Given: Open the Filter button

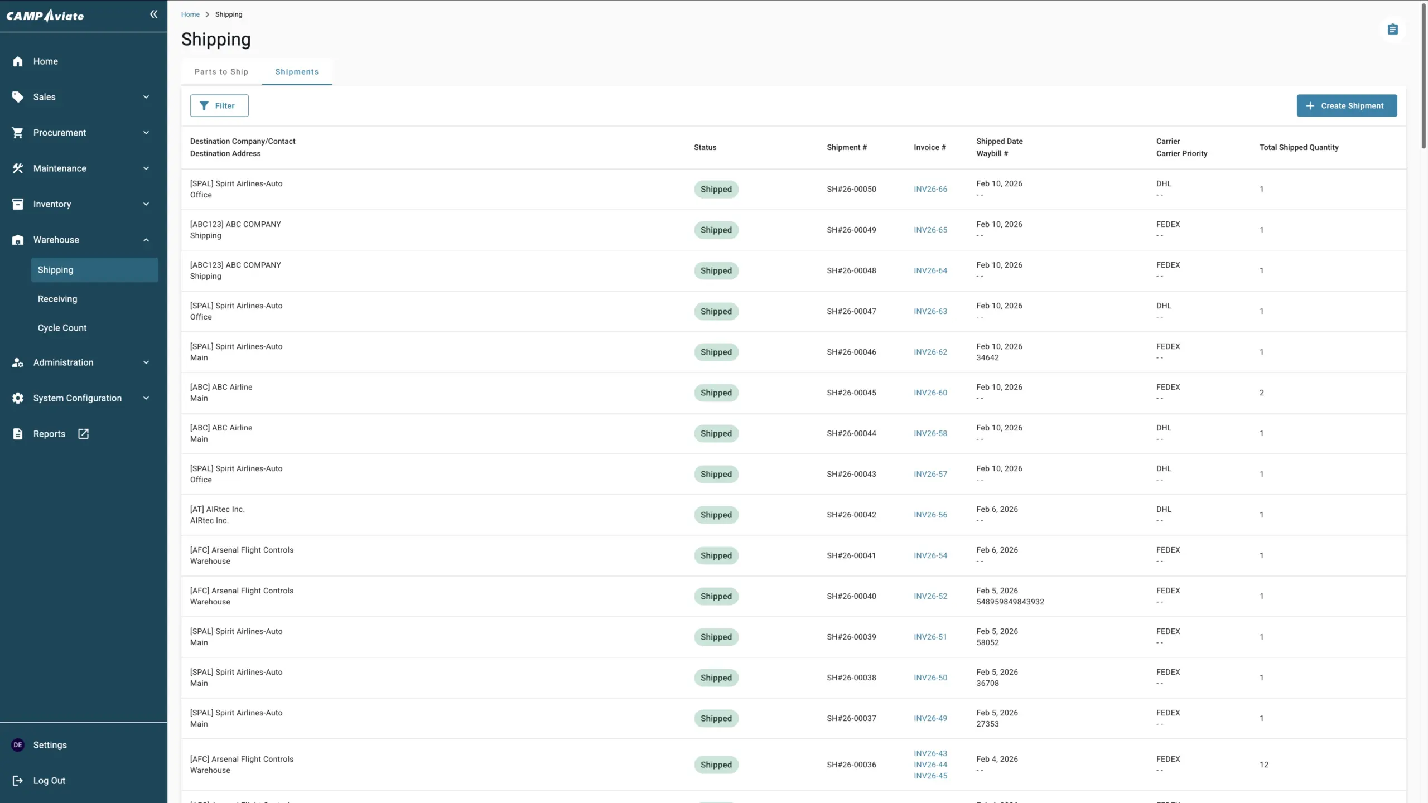Looking at the screenshot, I should click(x=219, y=106).
